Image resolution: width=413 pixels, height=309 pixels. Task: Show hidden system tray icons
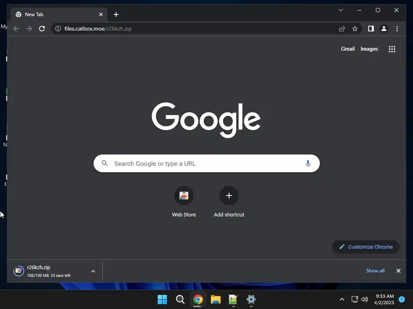[x=342, y=299]
